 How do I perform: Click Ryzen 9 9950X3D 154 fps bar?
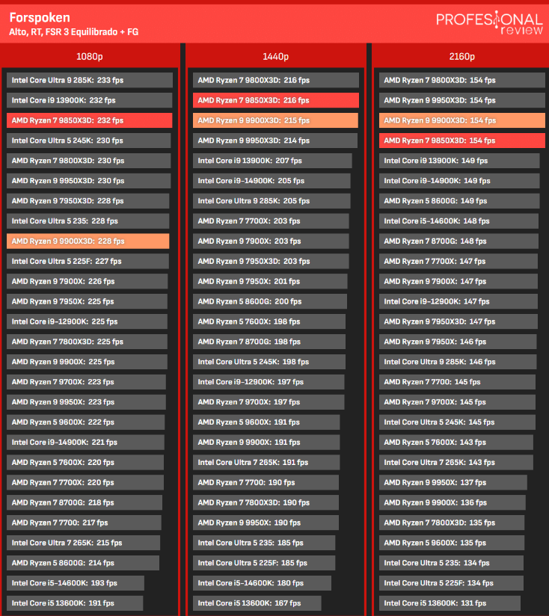pyautogui.click(x=461, y=100)
